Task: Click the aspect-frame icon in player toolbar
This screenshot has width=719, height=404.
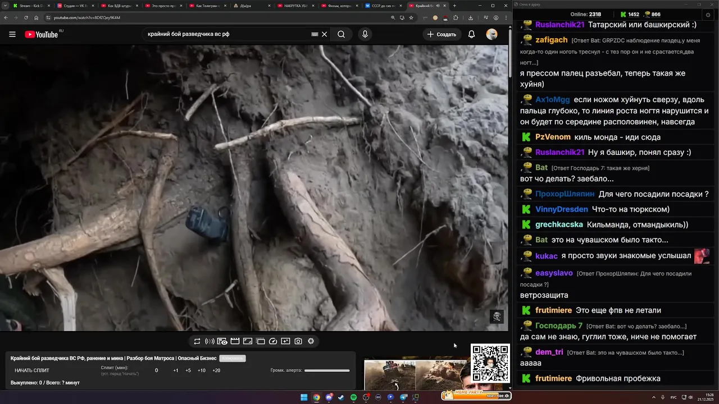Action: click(248, 341)
